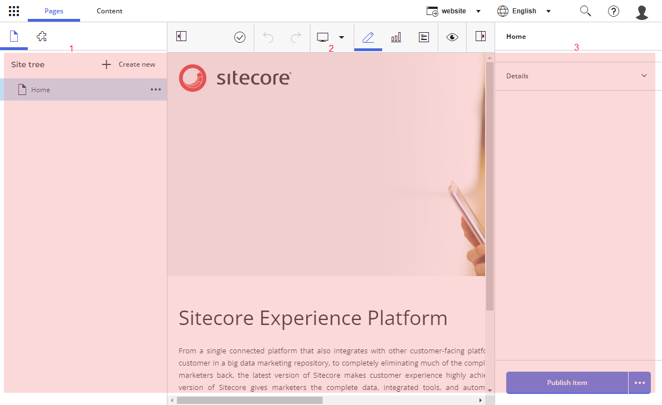Open the device selector dropdown arrow
This screenshot has height=405, width=662.
(342, 37)
